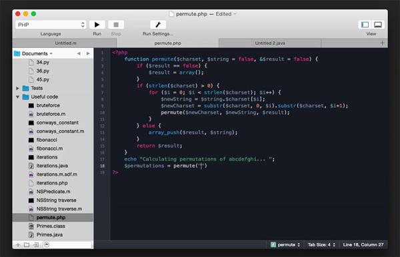
Task: Click the add file plus icon
Action: [18, 245]
